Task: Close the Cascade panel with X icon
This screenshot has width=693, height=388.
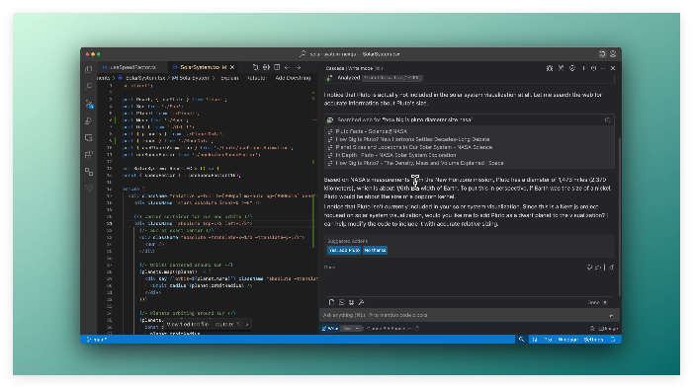Action: tap(613, 68)
